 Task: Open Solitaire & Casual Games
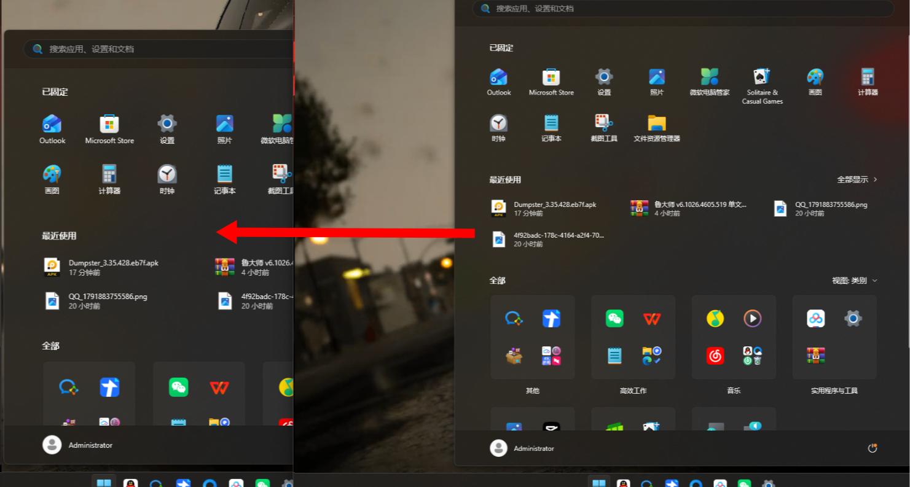(x=762, y=86)
